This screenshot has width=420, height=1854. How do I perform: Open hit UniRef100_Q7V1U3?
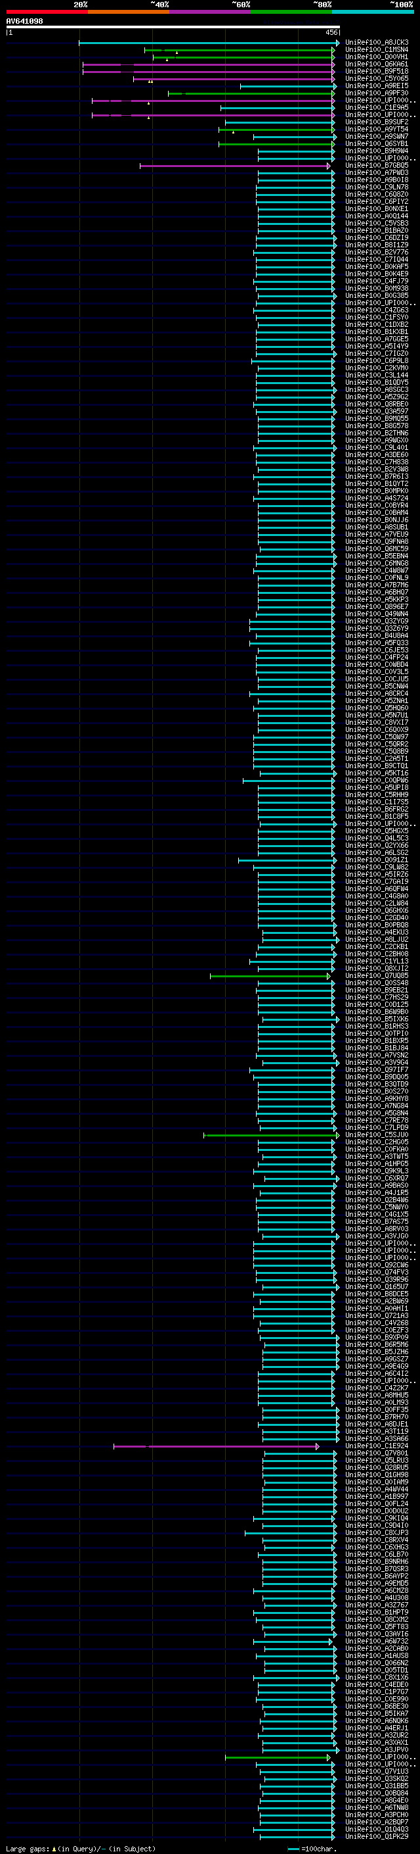377,1771
